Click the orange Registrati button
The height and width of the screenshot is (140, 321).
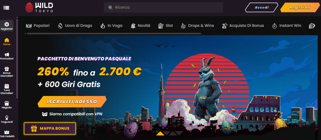pos(300,7)
